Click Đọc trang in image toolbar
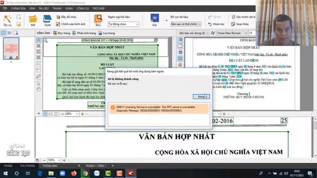 (x=61, y=33)
